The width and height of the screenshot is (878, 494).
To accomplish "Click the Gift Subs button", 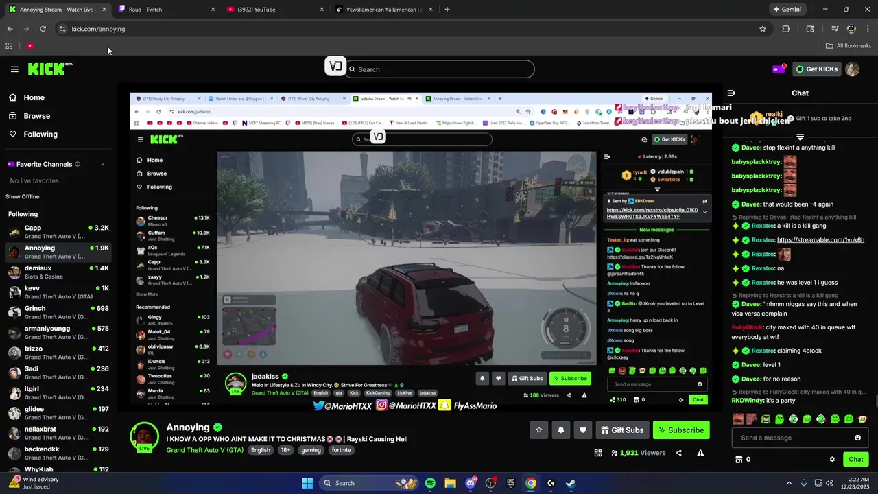I will [622, 430].
